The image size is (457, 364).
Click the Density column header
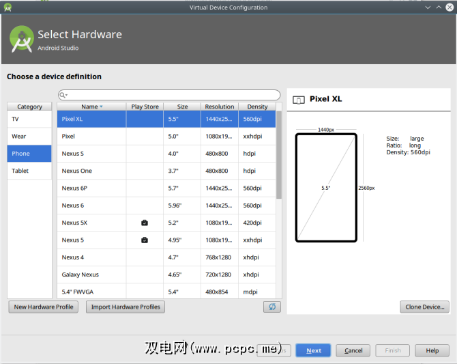(x=257, y=107)
